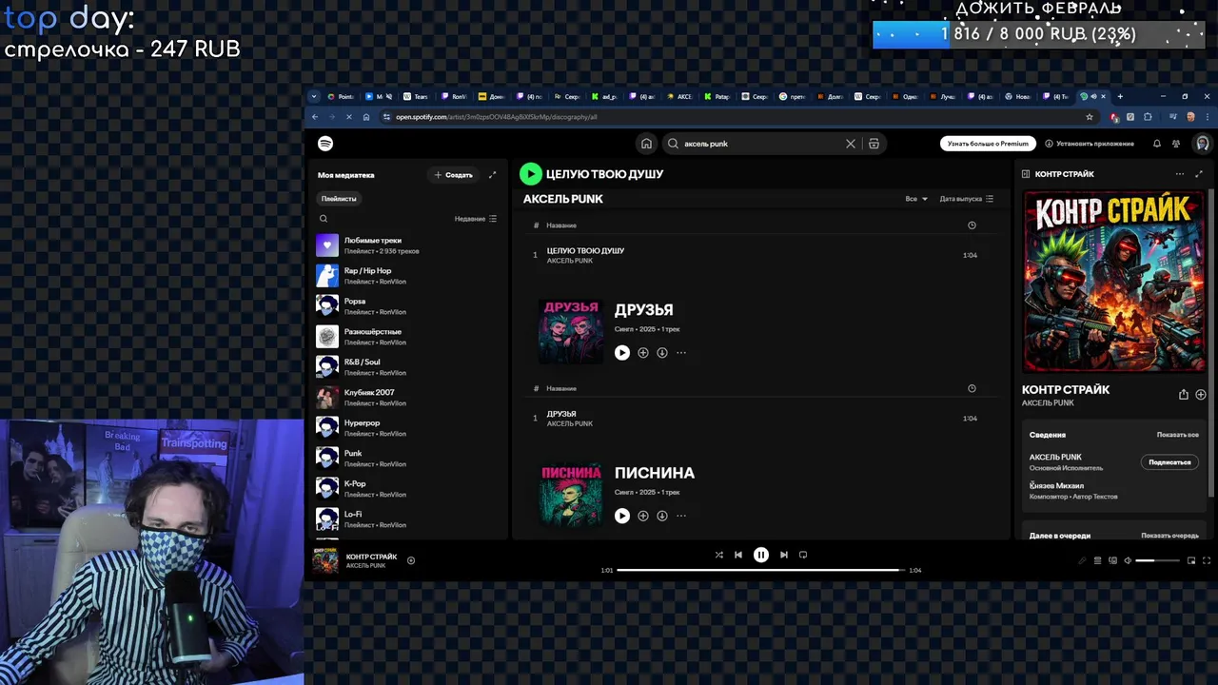Screen dimensions: 1218x685
Task: Add playing track to library from player bar
Action: click(x=411, y=560)
